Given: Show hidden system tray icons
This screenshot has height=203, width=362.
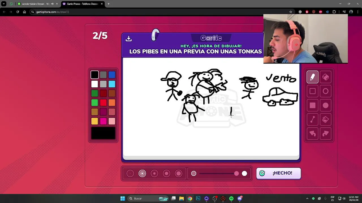Looking at the screenshot, I should pyautogui.click(x=307, y=198).
